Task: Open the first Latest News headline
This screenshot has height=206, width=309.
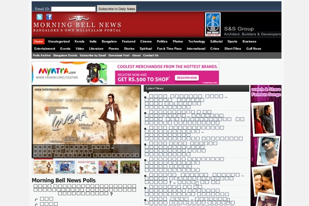Action: [186, 102]
